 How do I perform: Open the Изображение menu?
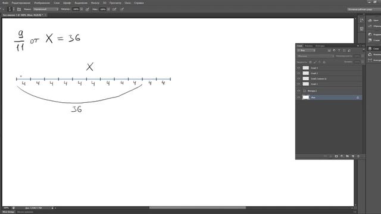42,3
